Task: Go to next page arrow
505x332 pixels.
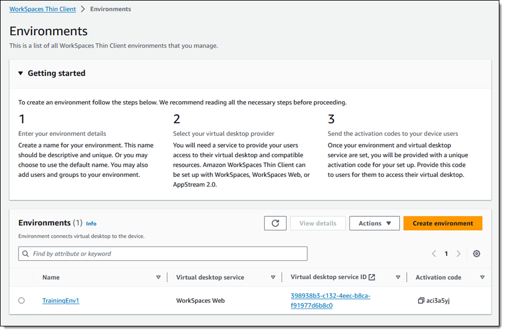Action: click(x=458, y=253)
